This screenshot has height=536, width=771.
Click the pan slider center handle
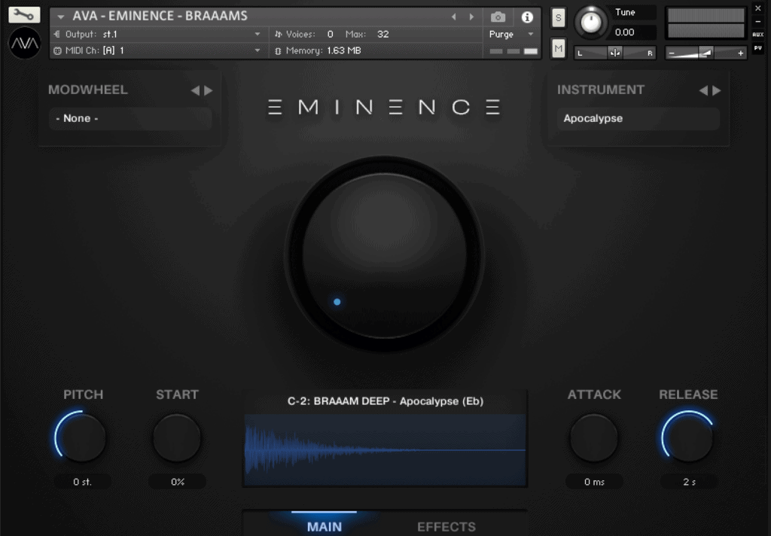(614, 53)
